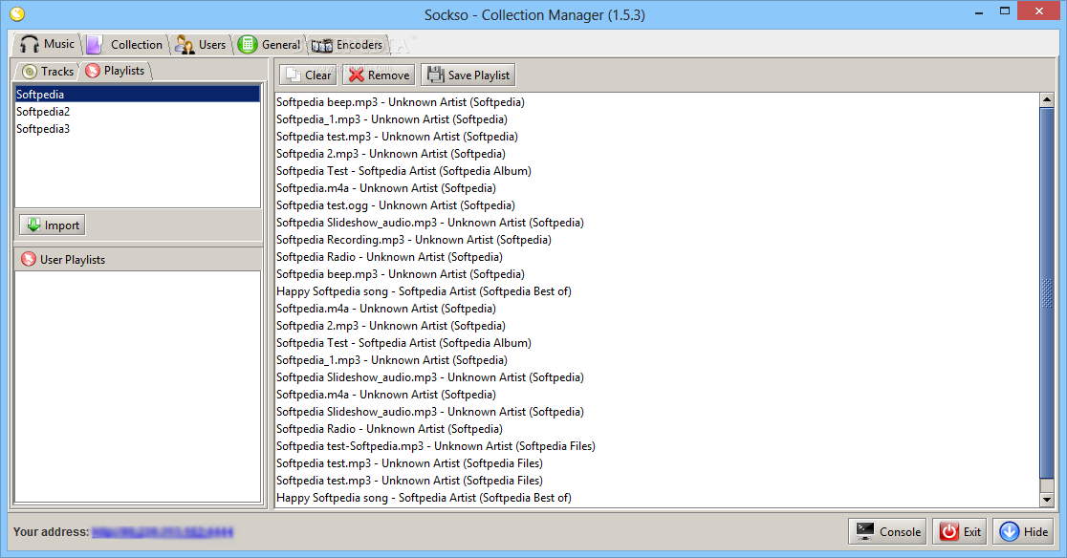Open the Music tab with headphones icon
The image size is (1067, 558).
[x=47, y=44]
